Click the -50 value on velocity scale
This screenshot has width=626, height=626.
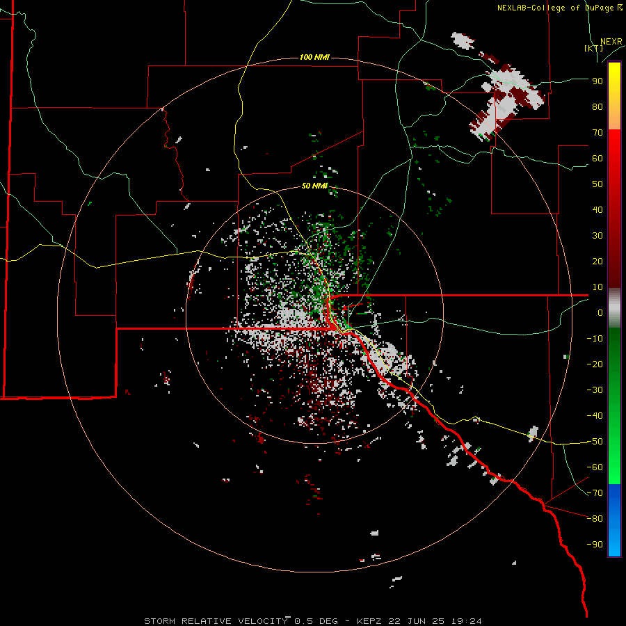595,441
